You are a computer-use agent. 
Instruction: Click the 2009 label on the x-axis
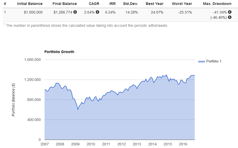tap(75, 144)
